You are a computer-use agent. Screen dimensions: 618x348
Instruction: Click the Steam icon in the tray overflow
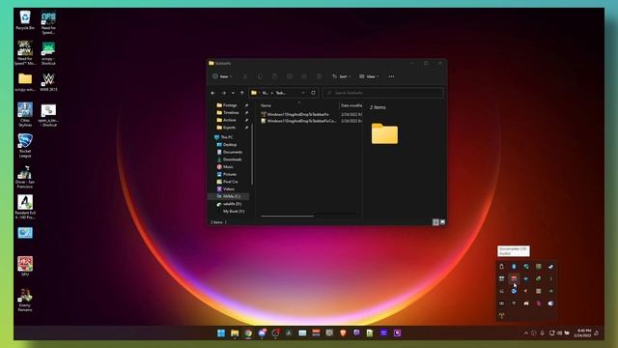[x=550, y=267]
